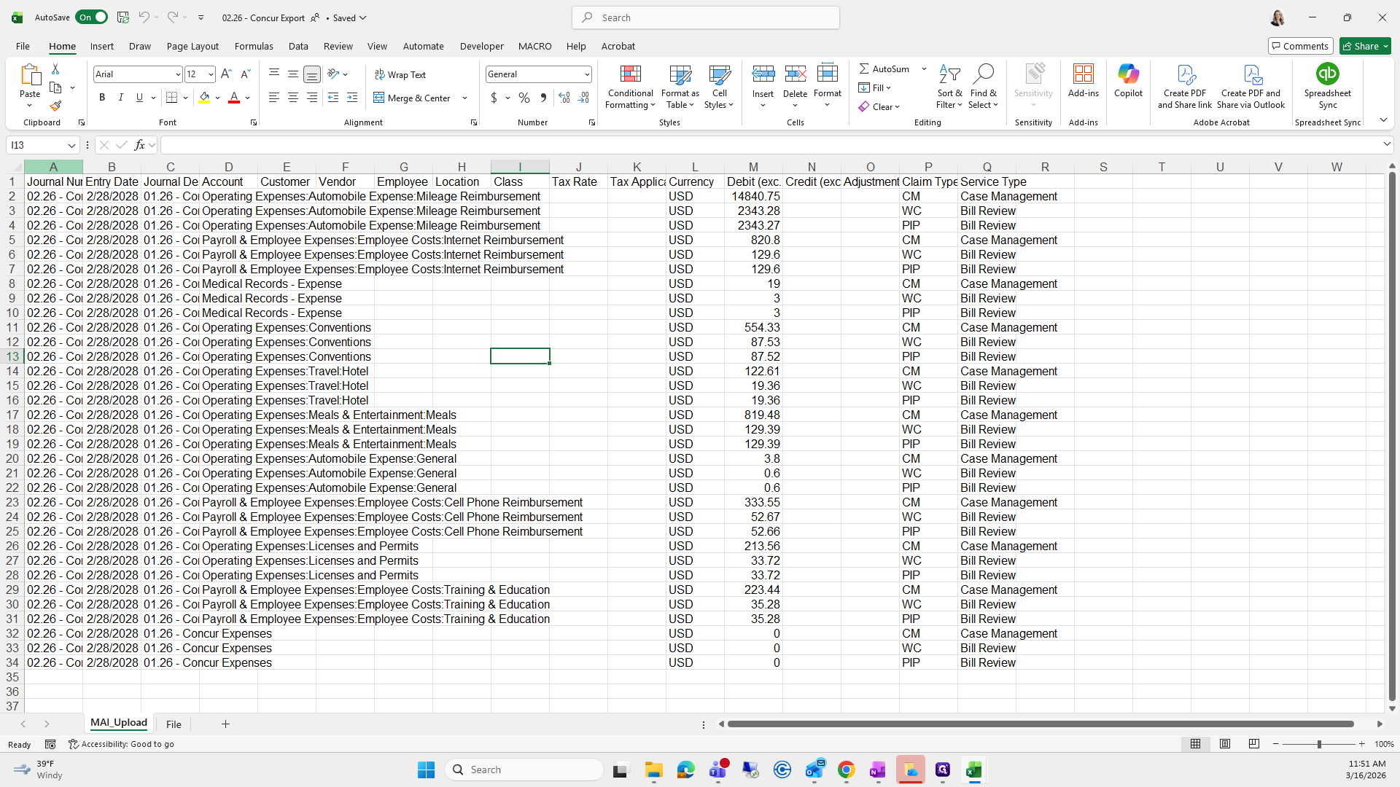Open the Formulas ribbon tab
This screenshot has height=787, width=1400.
[x=254, y=46]
